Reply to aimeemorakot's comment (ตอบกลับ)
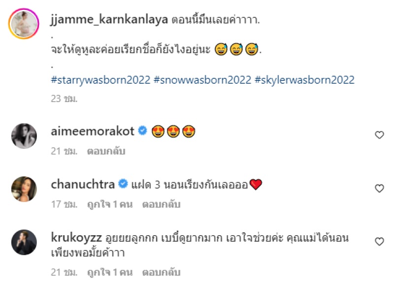 (x=106, y=151)
